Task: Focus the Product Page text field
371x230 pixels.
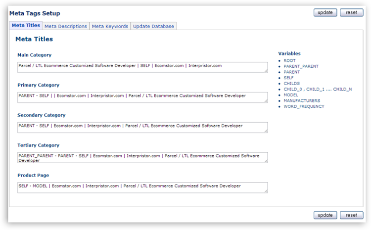Action: point(142,187)
